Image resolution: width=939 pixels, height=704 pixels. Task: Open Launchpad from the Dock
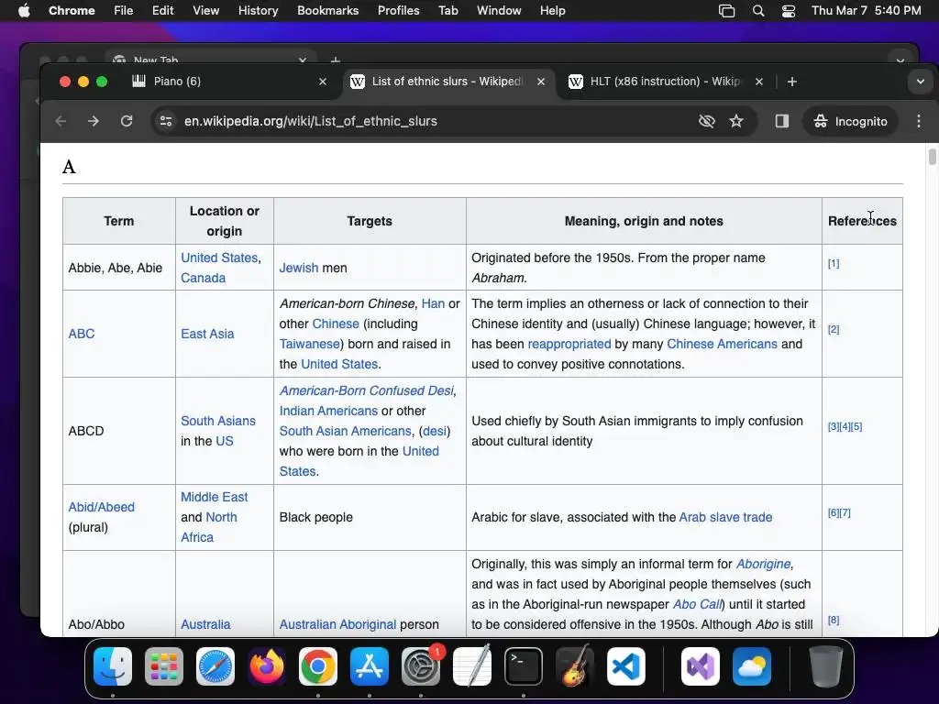point(164,666)
